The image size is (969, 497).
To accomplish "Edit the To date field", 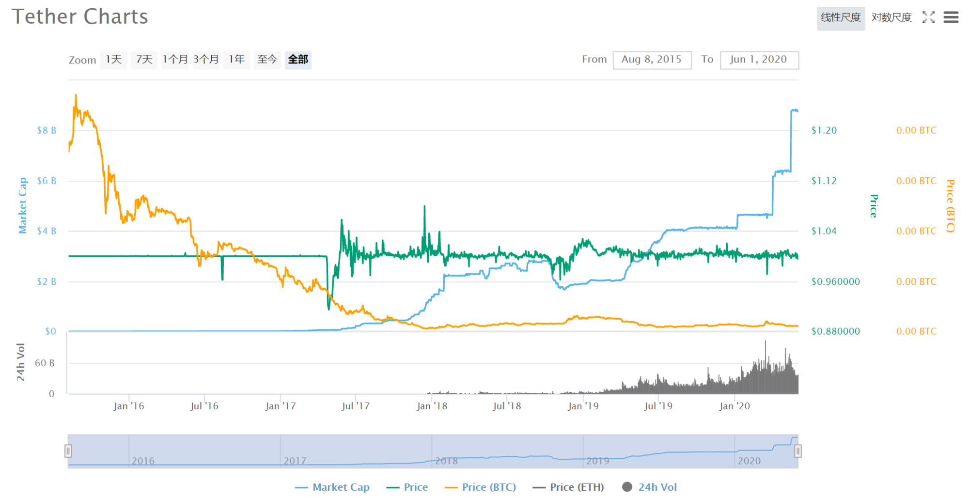I will pos(759,60).
